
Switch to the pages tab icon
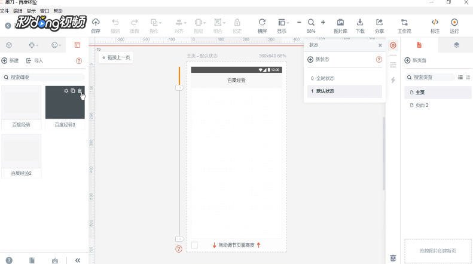click(x=419, y=45)
